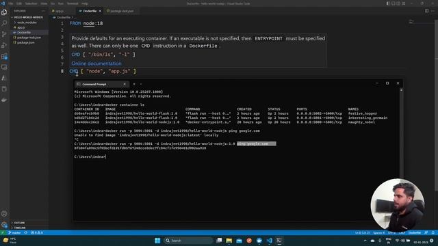Expand the TIMELINE section
This screenshot has width=438, height=246.
pos(29,228)
